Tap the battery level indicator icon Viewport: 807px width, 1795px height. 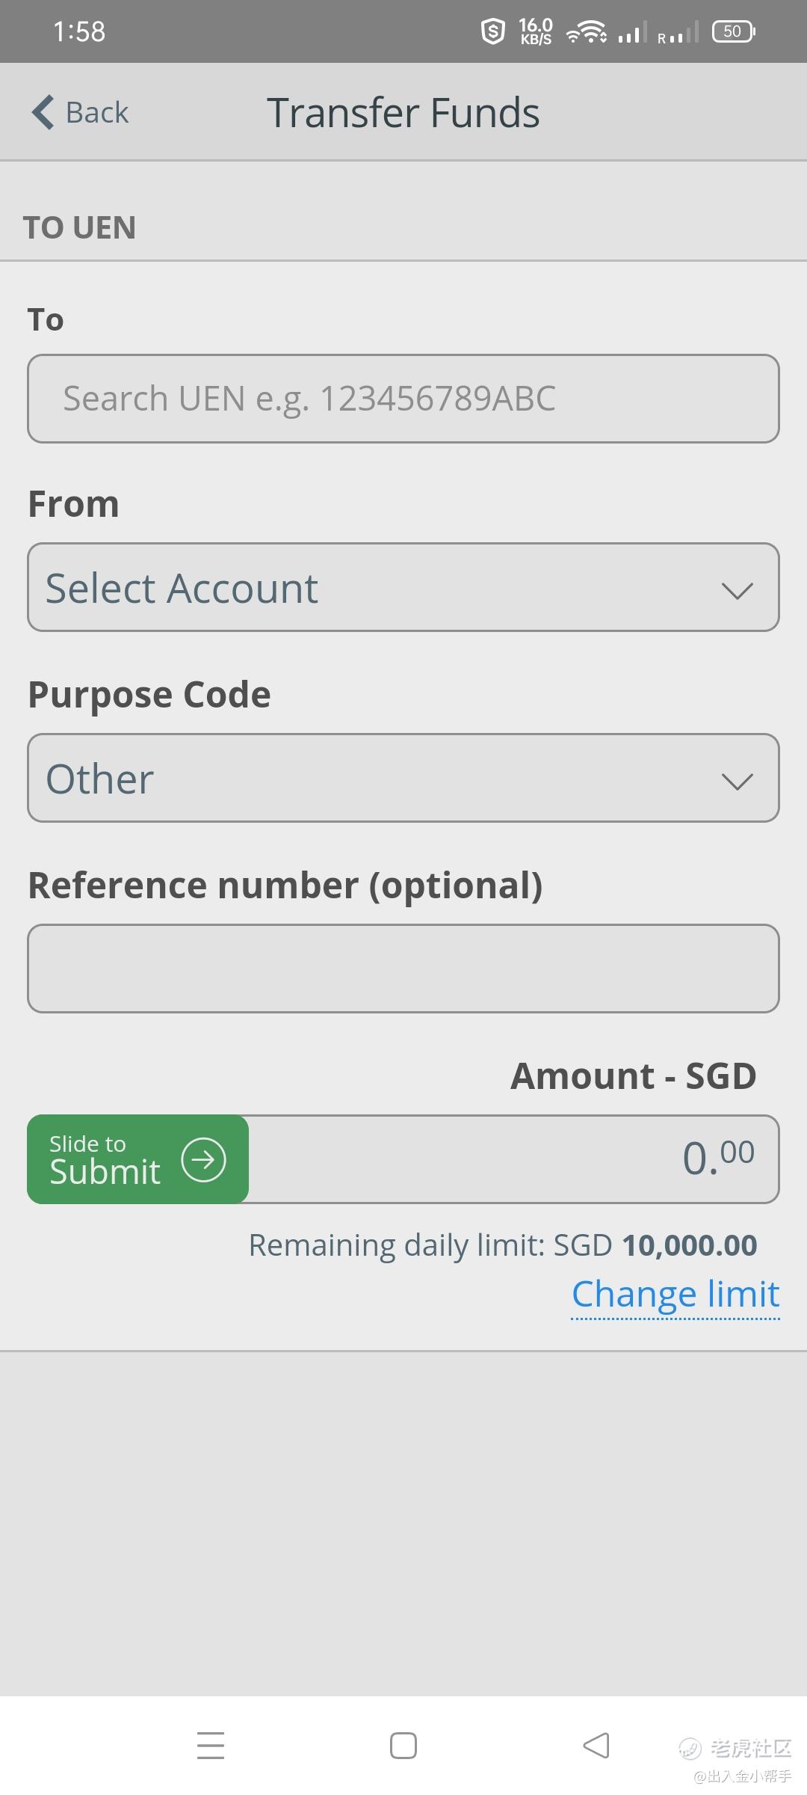point(733,31)
